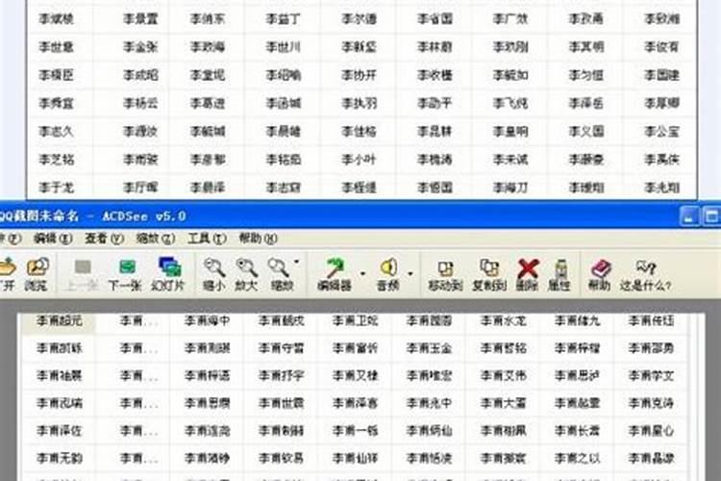Select the name 李于龙
Viewport: 721px width, 481px height.
point(56,188)
